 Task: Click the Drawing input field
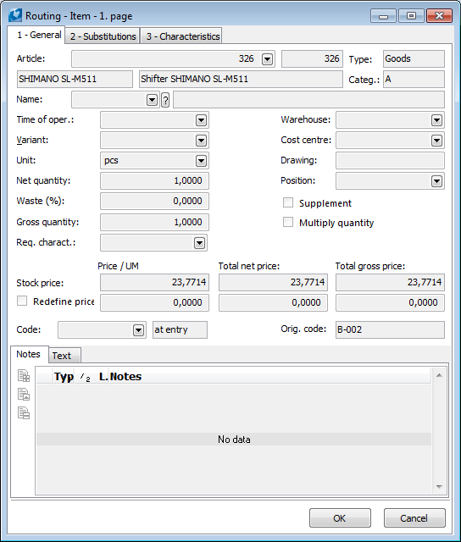click(390, 161)
